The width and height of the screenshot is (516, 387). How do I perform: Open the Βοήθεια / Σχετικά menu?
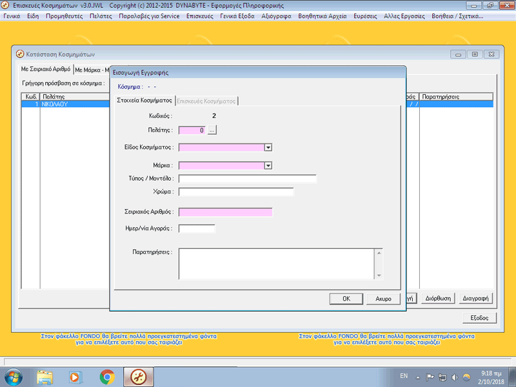(x=457, y=16)
